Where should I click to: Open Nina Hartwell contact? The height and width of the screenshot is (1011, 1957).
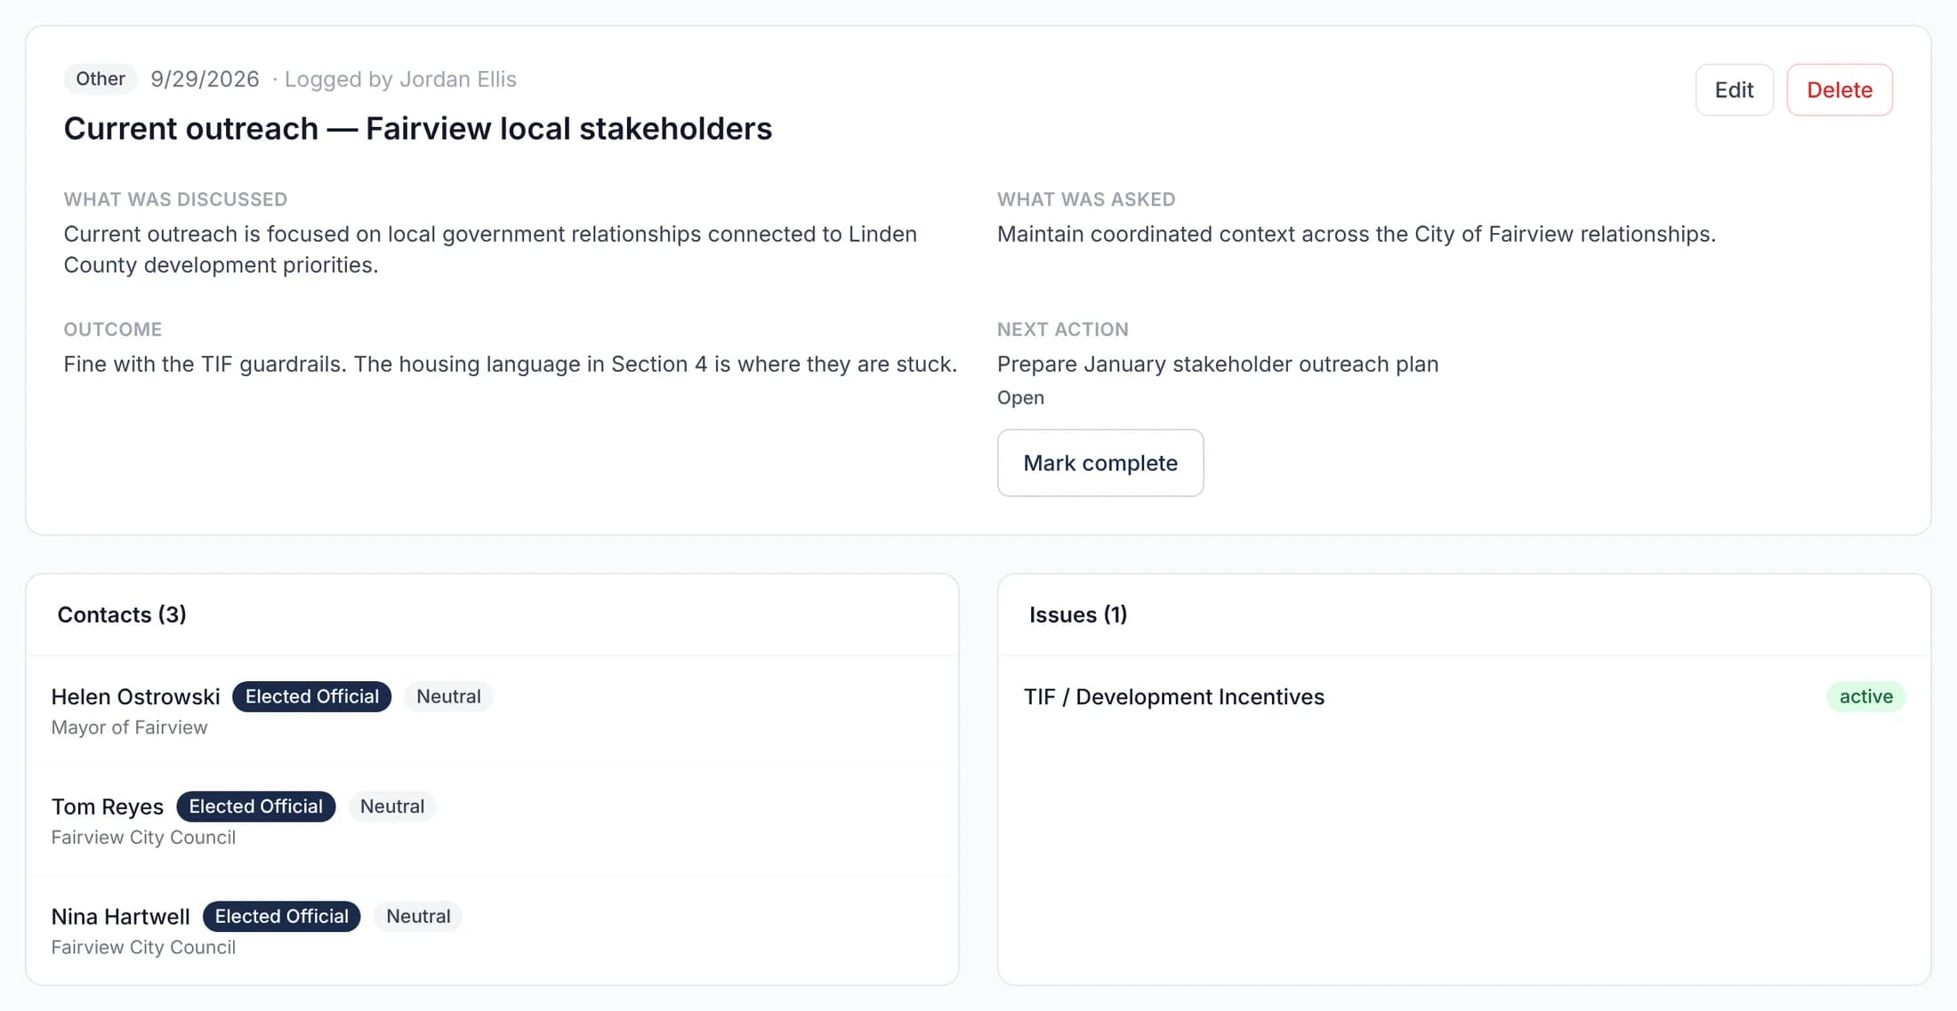[x=120, y=917]
